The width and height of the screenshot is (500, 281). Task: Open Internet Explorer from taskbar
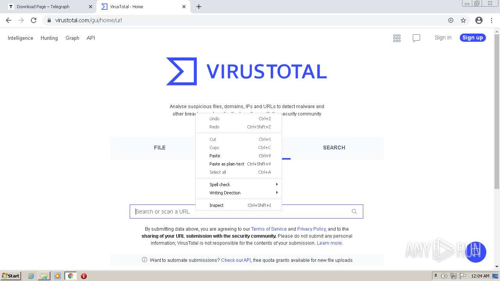(31, 276)
